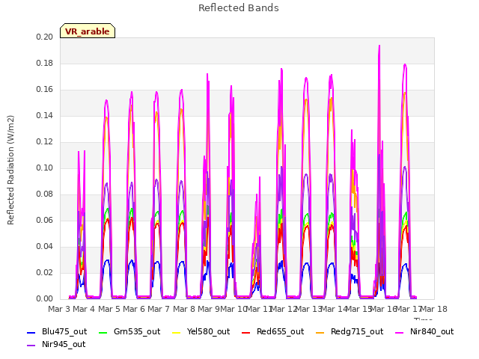Click the Mar 18 x-axis date label

pos(434,309)
